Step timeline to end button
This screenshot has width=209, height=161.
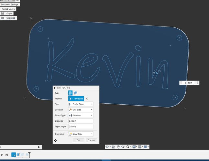(x=6, y=155)
